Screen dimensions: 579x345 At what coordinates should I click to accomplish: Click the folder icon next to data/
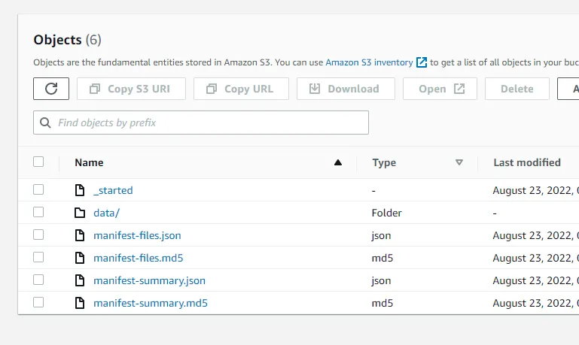(80, 213)
